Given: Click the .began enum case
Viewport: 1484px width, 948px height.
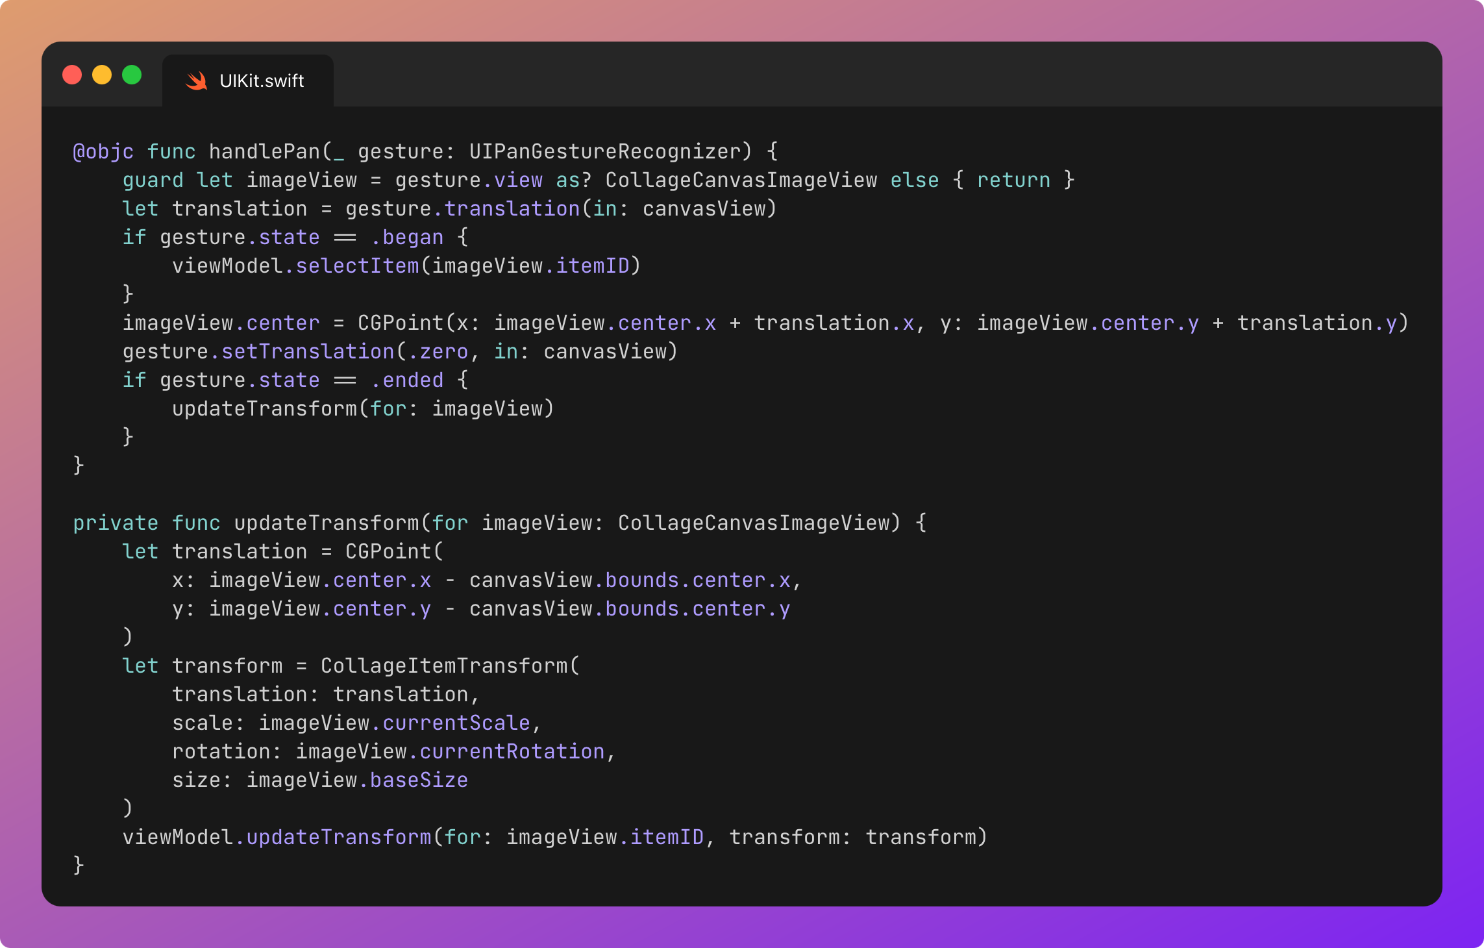Looking at the screenshot, I should [x=407, y=237].
